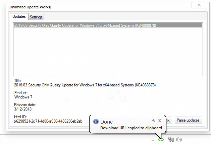Screen dimensions: 211x145
Task: Click the update title text below the Title label
Action: [x=85, y=85]
